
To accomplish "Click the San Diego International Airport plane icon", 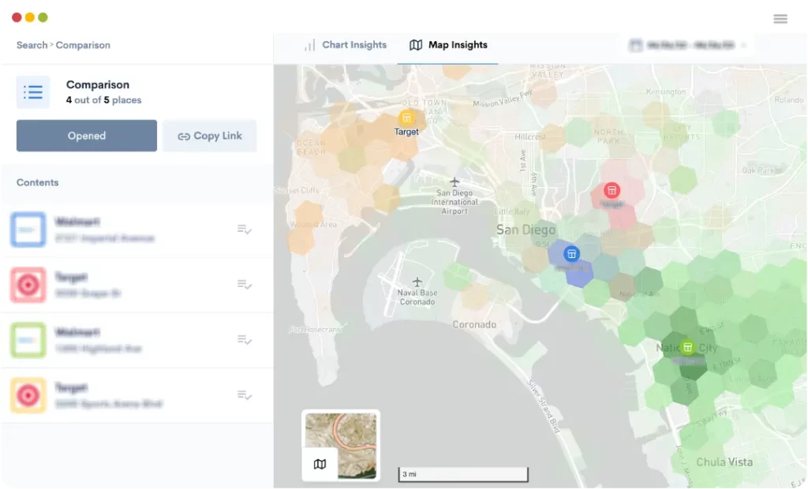I will pyautogui.click(x=454, y=182).
